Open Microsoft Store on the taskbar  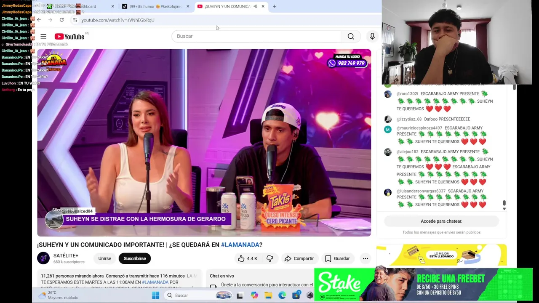tap(296, 295)
